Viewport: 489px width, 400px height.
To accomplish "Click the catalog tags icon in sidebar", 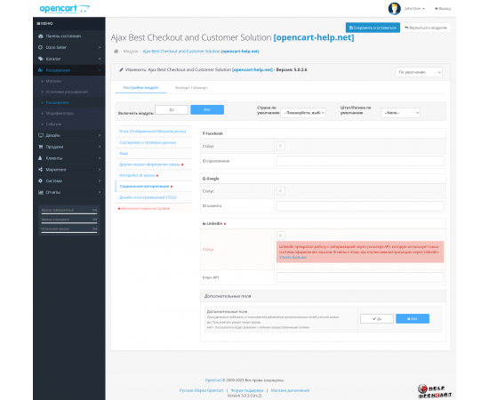I will (x=41, y=59).
